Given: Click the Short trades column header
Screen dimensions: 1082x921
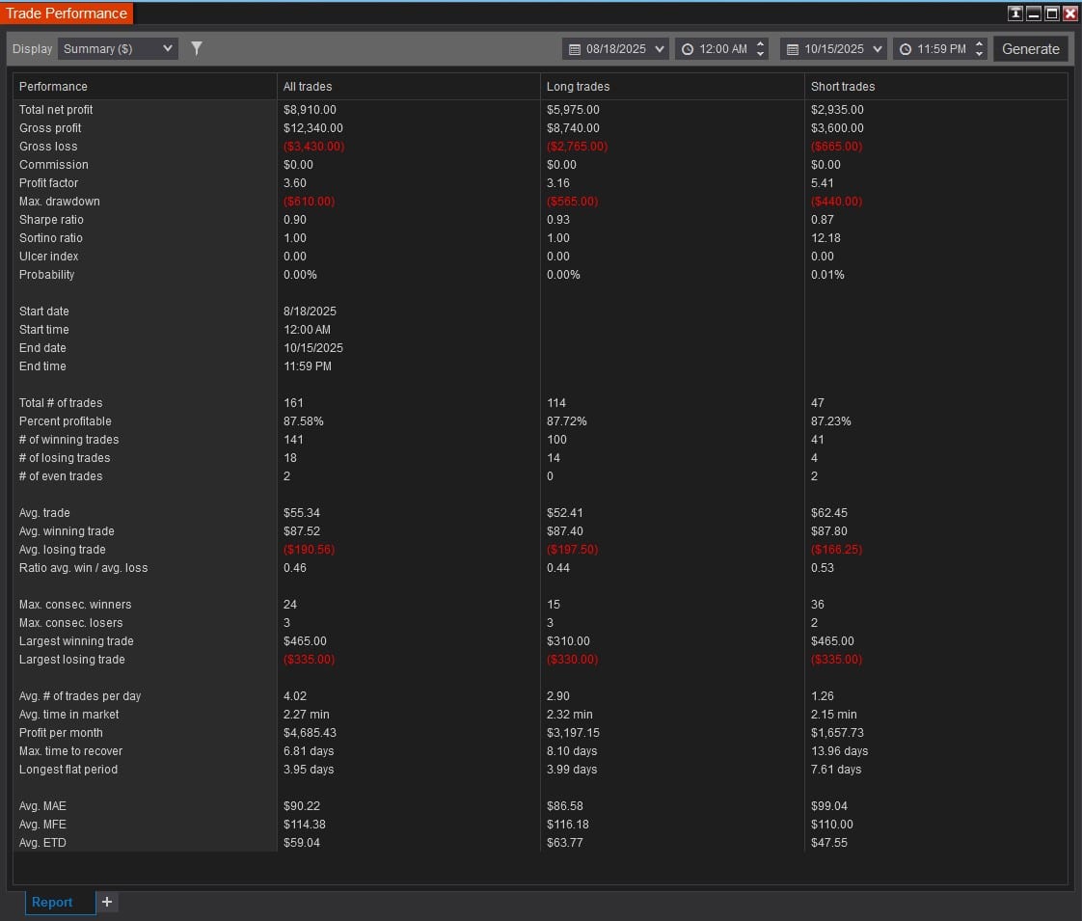Looking at the screenshot, I should pos(843,87).
